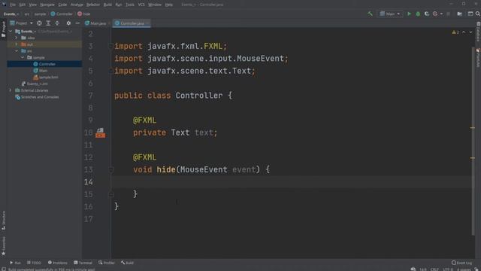The height and width of the screenshot is (271, 481).
Task: Go to next highlighted error arrow
Action: point(470,32)
